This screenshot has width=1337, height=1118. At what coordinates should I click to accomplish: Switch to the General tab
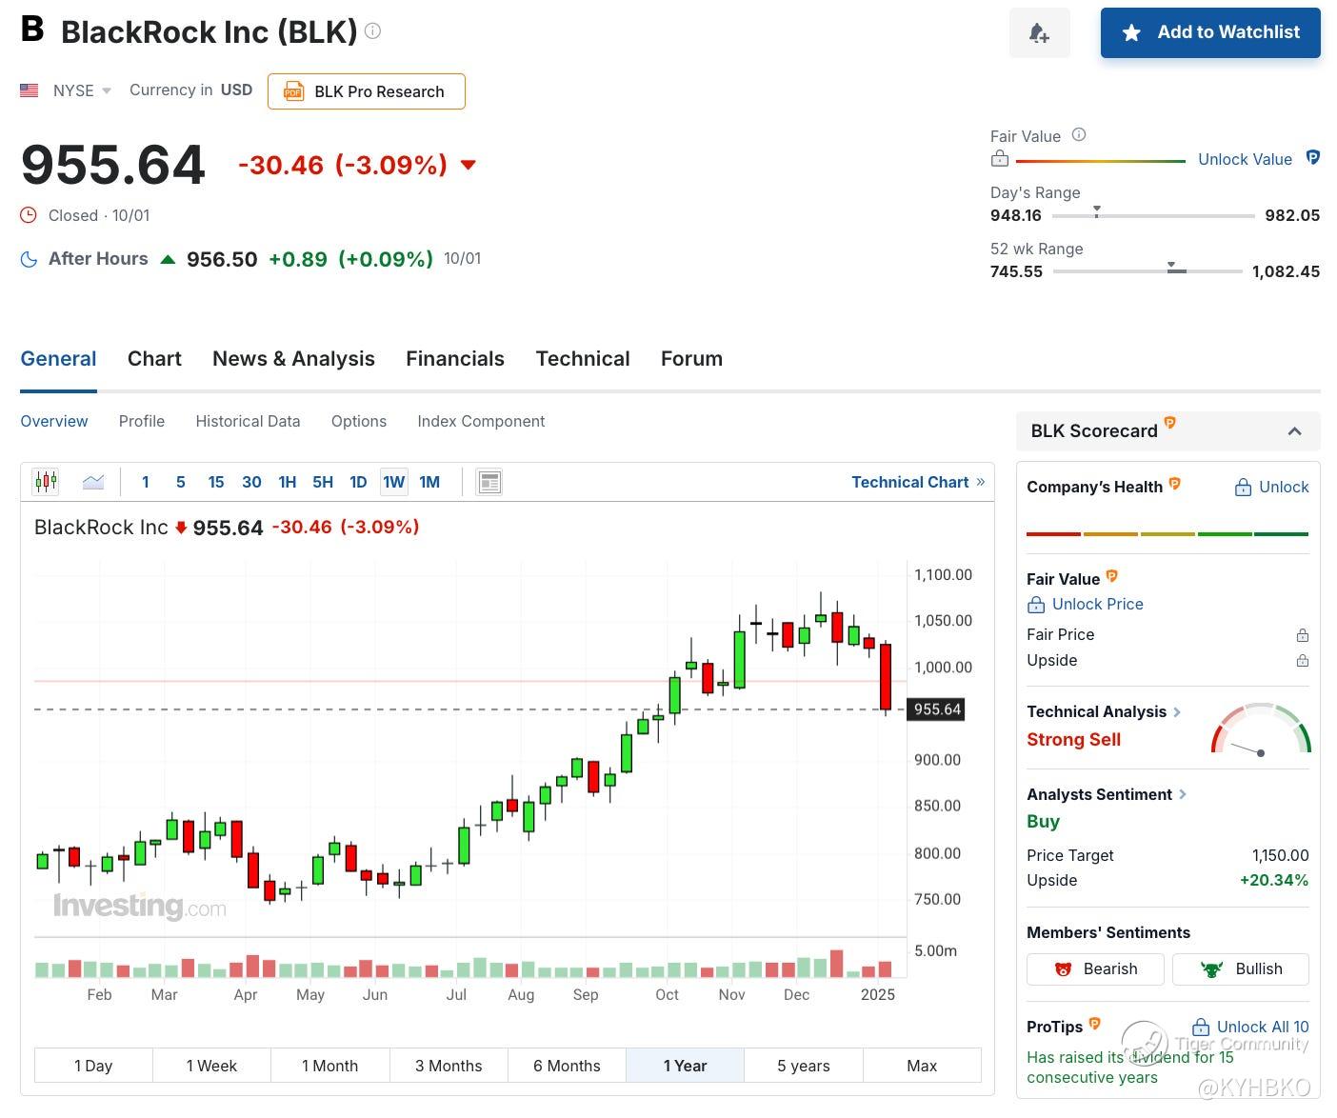pyautogui.click(x=58, y=359)
